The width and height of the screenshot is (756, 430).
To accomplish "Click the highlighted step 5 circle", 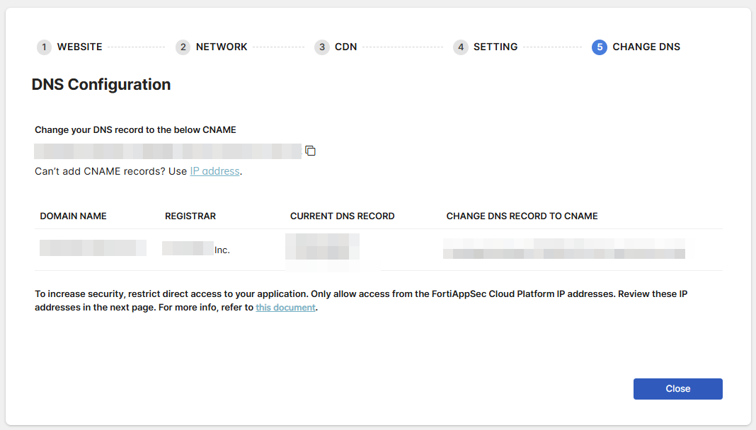I will pyautogui.click(x=600, y=47).
